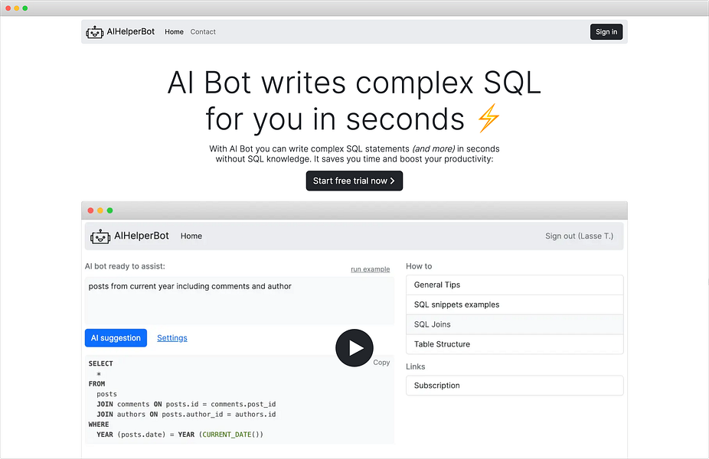Sign out as Lasse T.

(x=579, y=236)
